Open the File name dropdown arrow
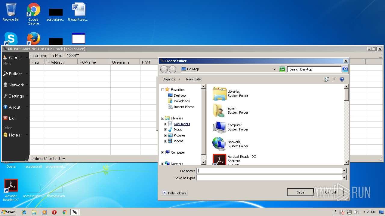The image size is (385, 216). click(x=344, y=171)
